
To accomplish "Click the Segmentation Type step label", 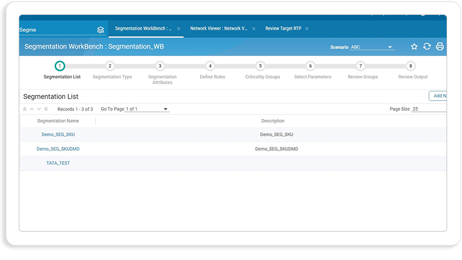I will (x=112, y=77).
